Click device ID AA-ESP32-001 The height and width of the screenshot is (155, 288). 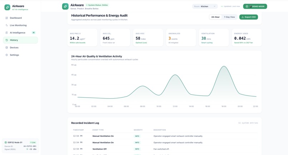[30, 146]
